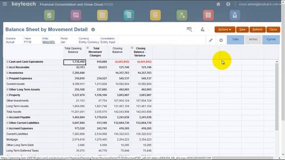Open the MA(USD) entity link
This screenshot has width=285, height=160.
[49, 42]
